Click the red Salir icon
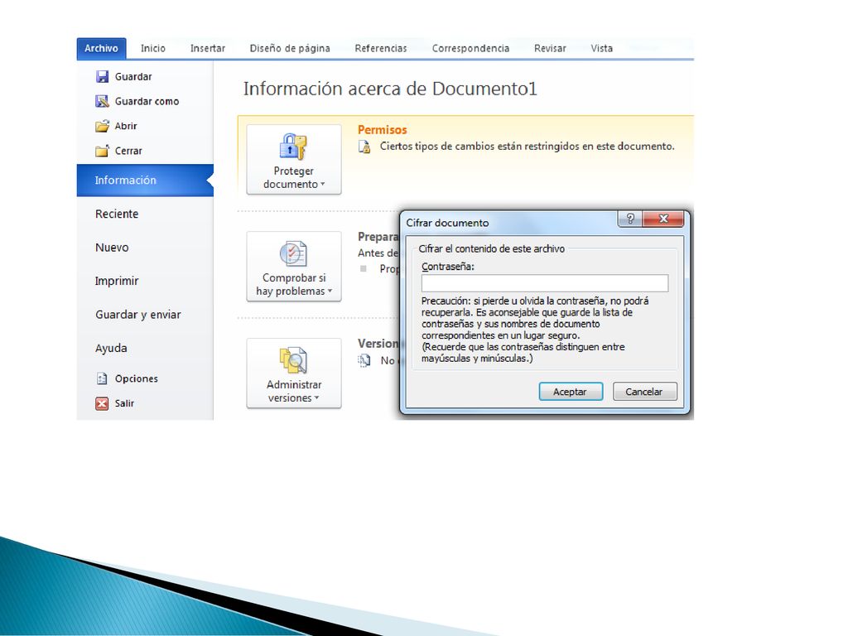Image resolution: width=848 pixels, height=636 pixels. [102, 403]
